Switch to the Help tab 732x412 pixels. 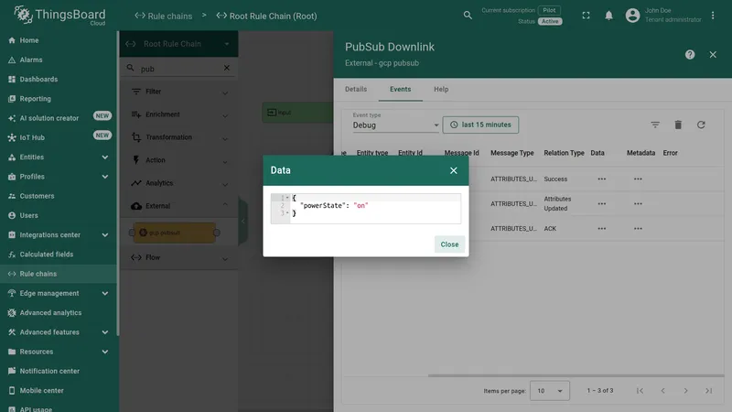[441, 89]
